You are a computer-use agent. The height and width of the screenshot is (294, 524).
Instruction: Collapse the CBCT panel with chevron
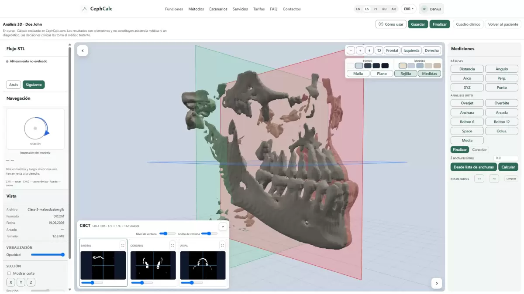coord(222,226)
